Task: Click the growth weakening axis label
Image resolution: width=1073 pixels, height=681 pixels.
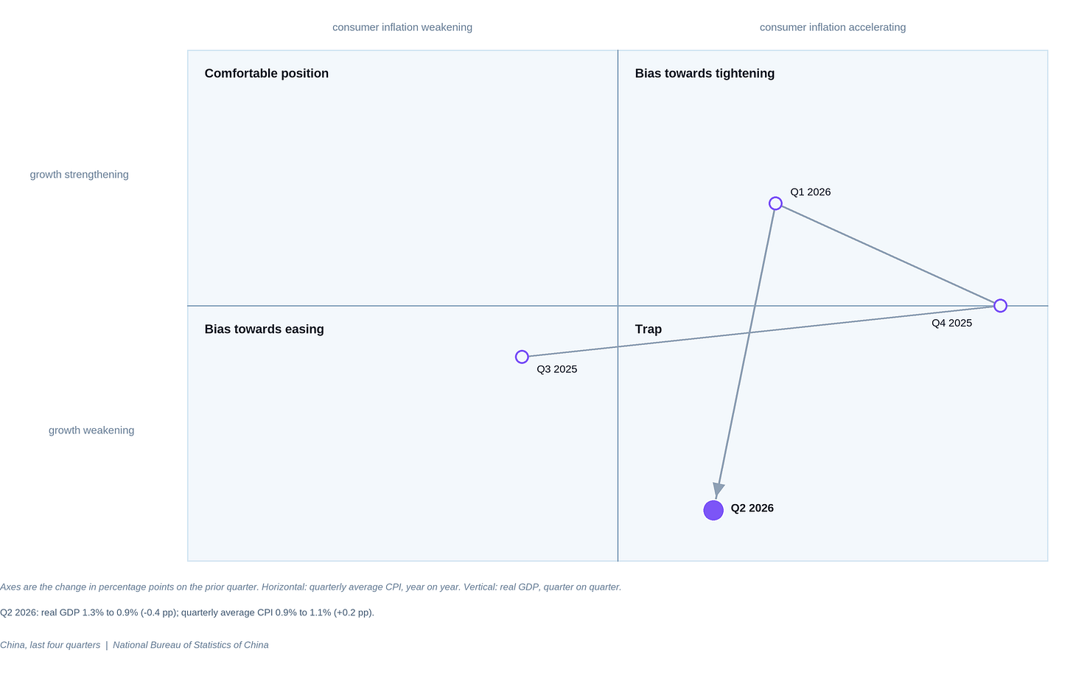Action: coord(91,430)
